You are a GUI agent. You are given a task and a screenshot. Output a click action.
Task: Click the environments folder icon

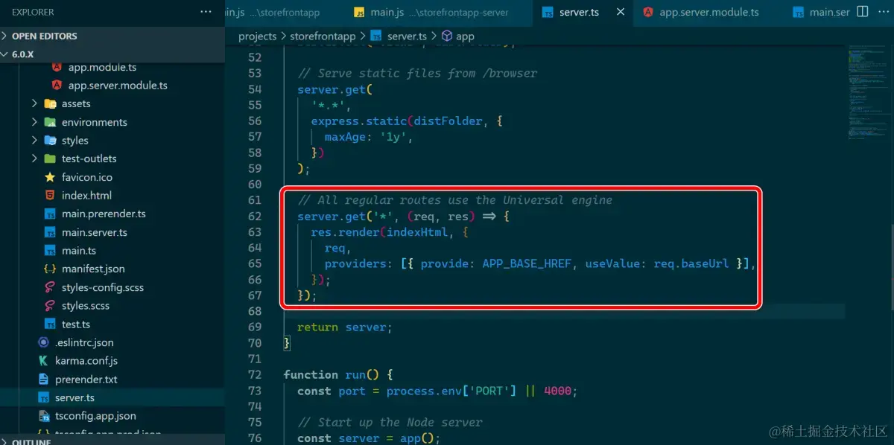pyautogui.click(x=50, y=122)
